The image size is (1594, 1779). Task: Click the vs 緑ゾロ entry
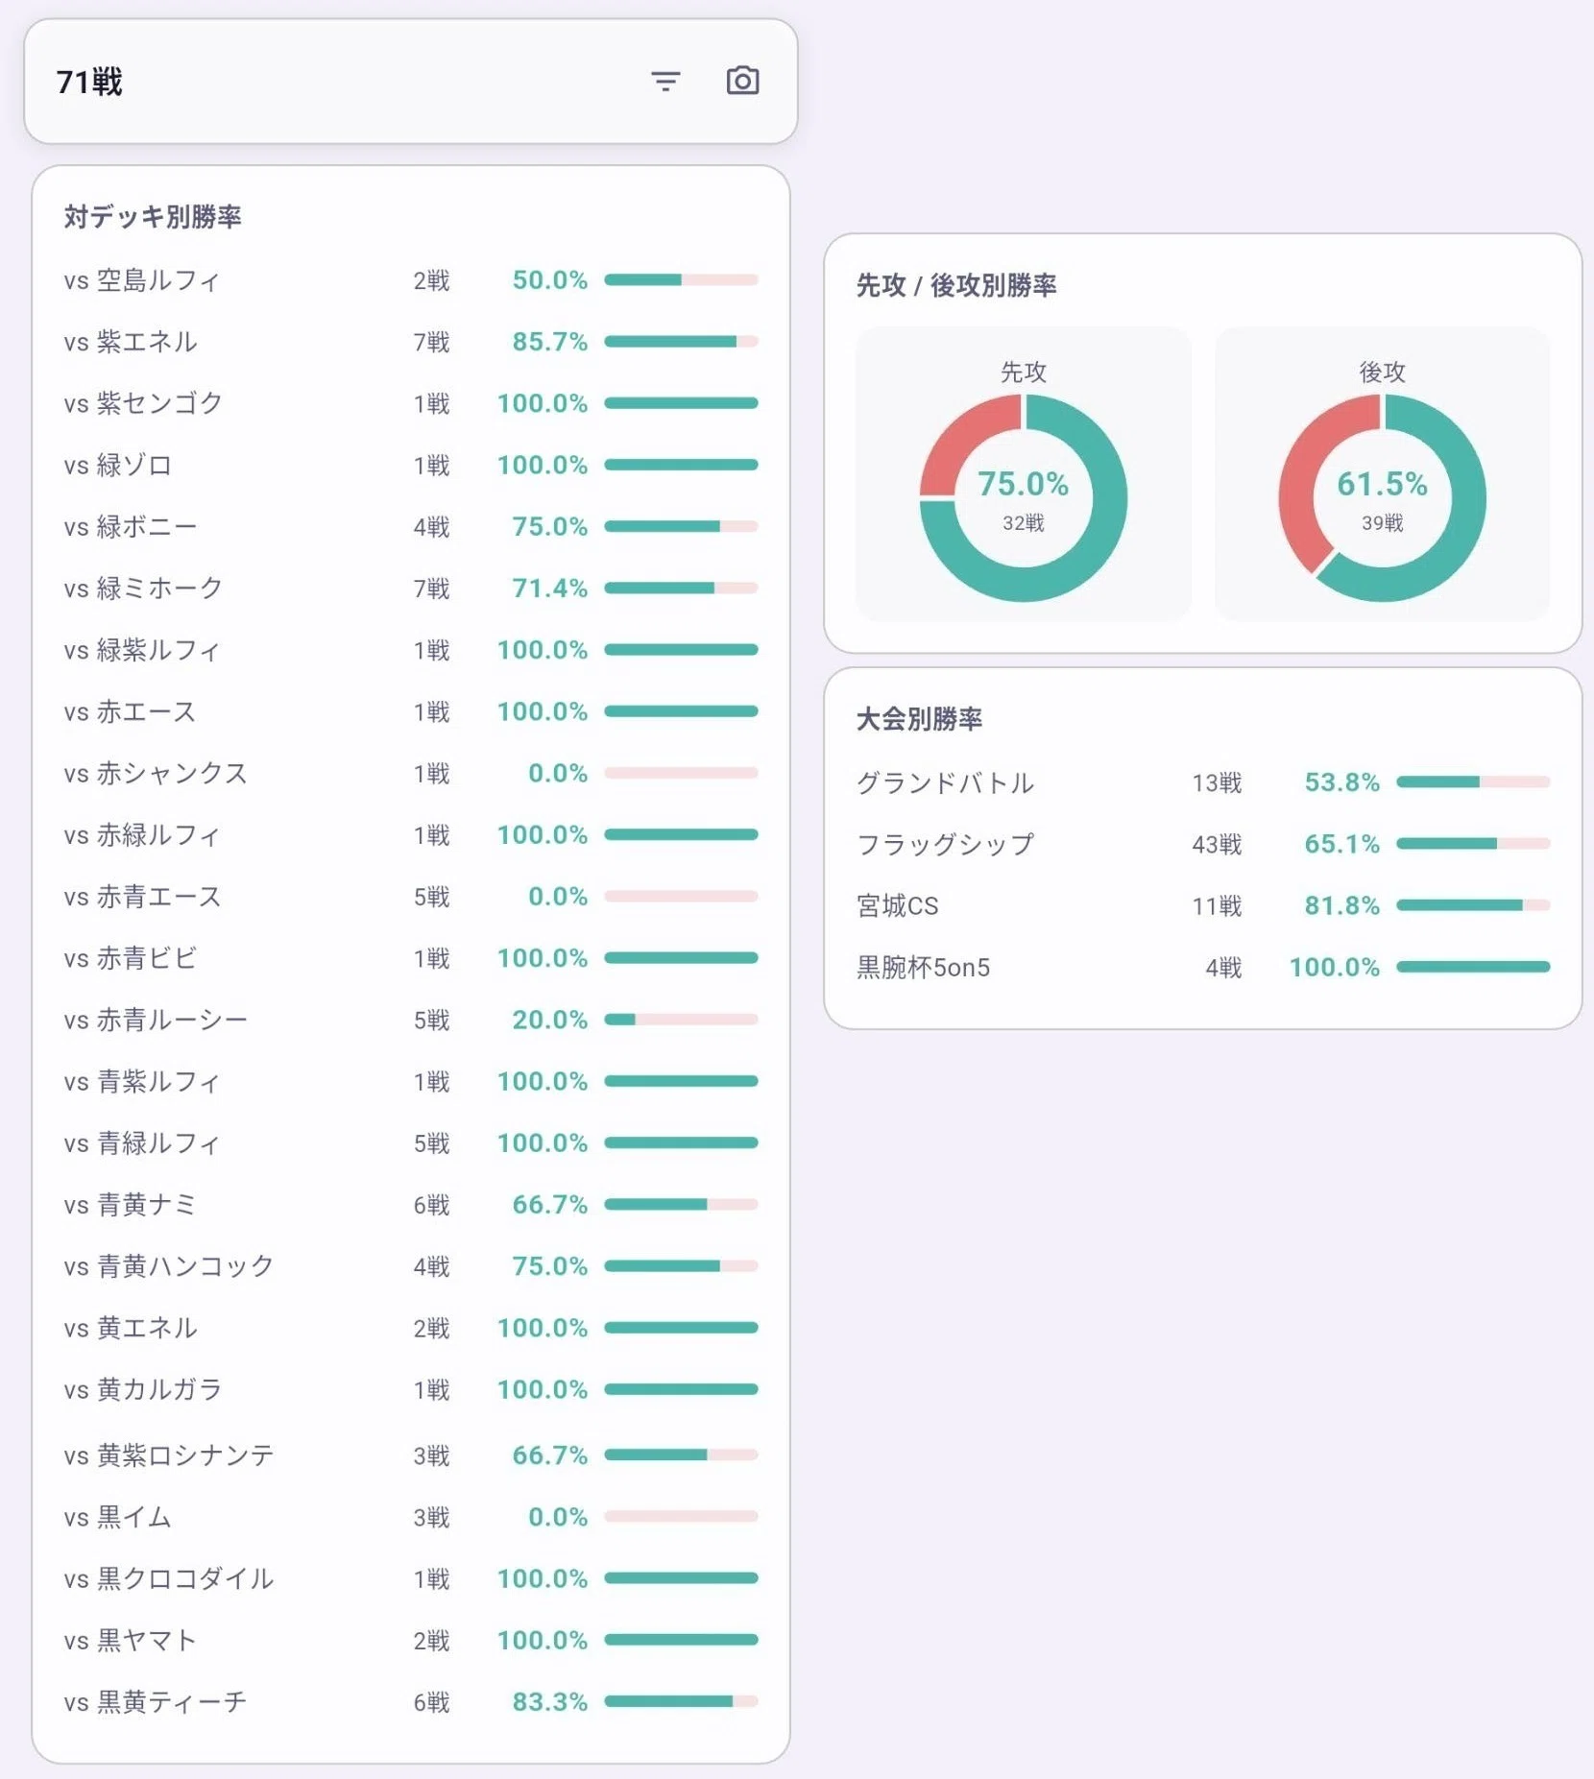pyautogui.click(x=411, y=465)
